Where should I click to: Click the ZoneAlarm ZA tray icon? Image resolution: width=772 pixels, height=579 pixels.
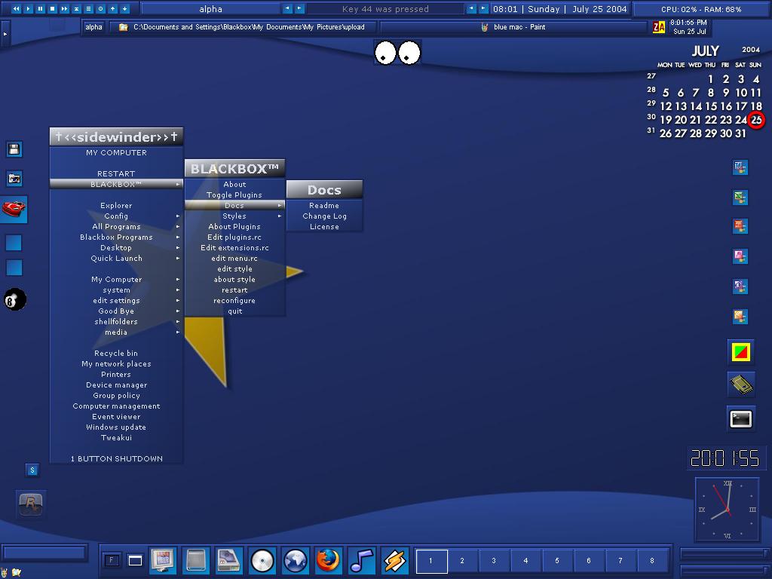659,28
